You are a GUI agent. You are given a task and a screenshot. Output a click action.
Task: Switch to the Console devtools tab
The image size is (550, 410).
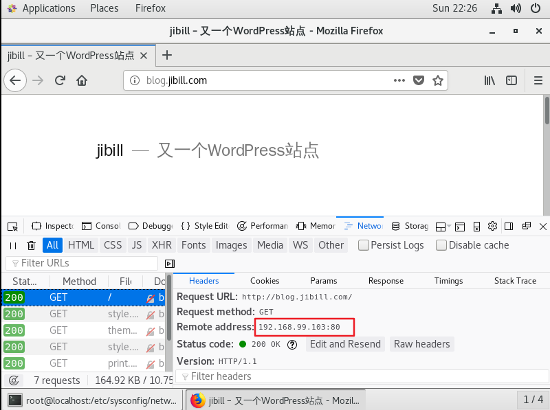pyautogui.click(x=101, y=227)
